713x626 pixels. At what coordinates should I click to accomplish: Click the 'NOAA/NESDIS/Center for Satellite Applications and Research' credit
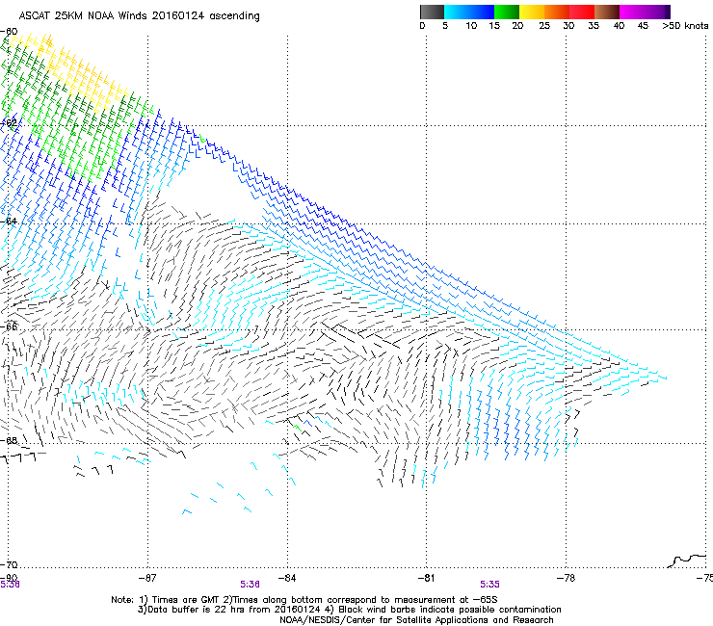pyautogui.click(x=416, y=620)
